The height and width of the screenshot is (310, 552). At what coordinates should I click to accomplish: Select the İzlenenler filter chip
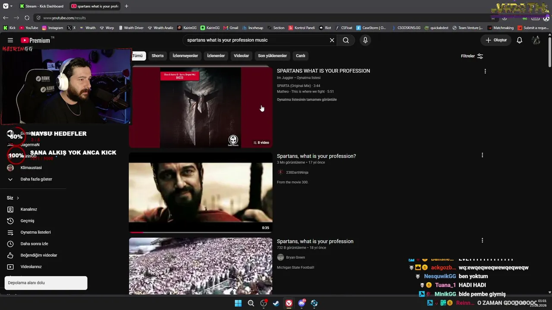tap(216, 56)
